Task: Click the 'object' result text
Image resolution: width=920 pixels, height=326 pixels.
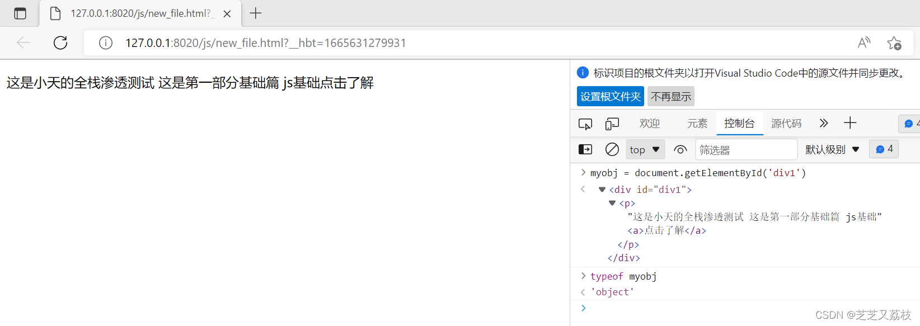Action: (x=613, y=292)
